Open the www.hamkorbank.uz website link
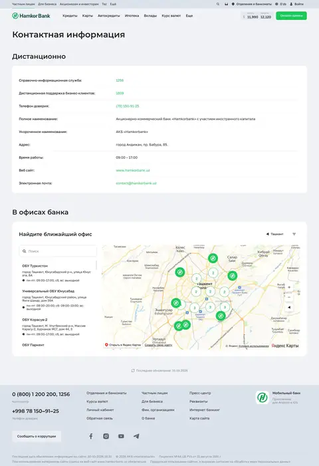Image resolution: width=319 pixels, height=466 pixels. [133, 170]
